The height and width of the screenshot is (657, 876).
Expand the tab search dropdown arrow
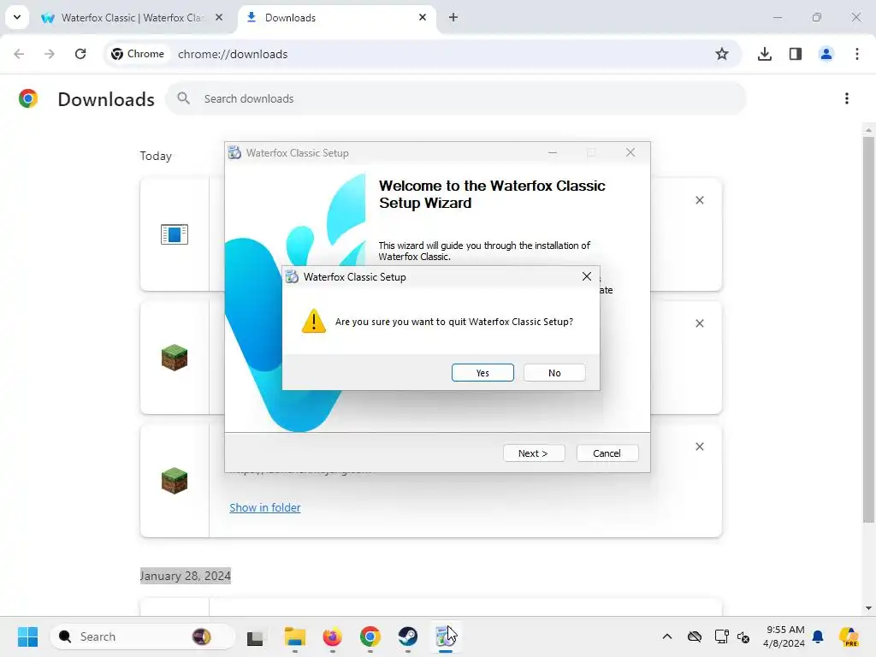click(17, 17)
